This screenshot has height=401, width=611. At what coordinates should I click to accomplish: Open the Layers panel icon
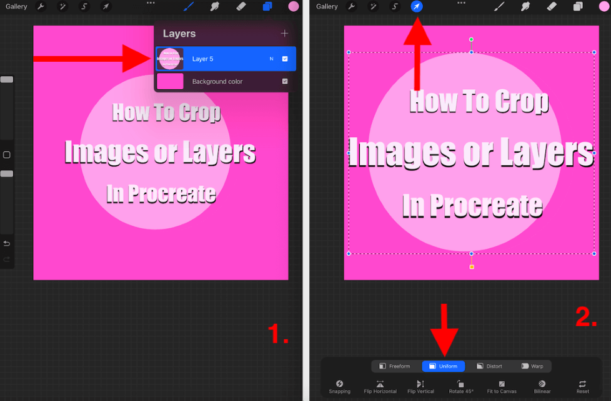click(x=265, y=7)
